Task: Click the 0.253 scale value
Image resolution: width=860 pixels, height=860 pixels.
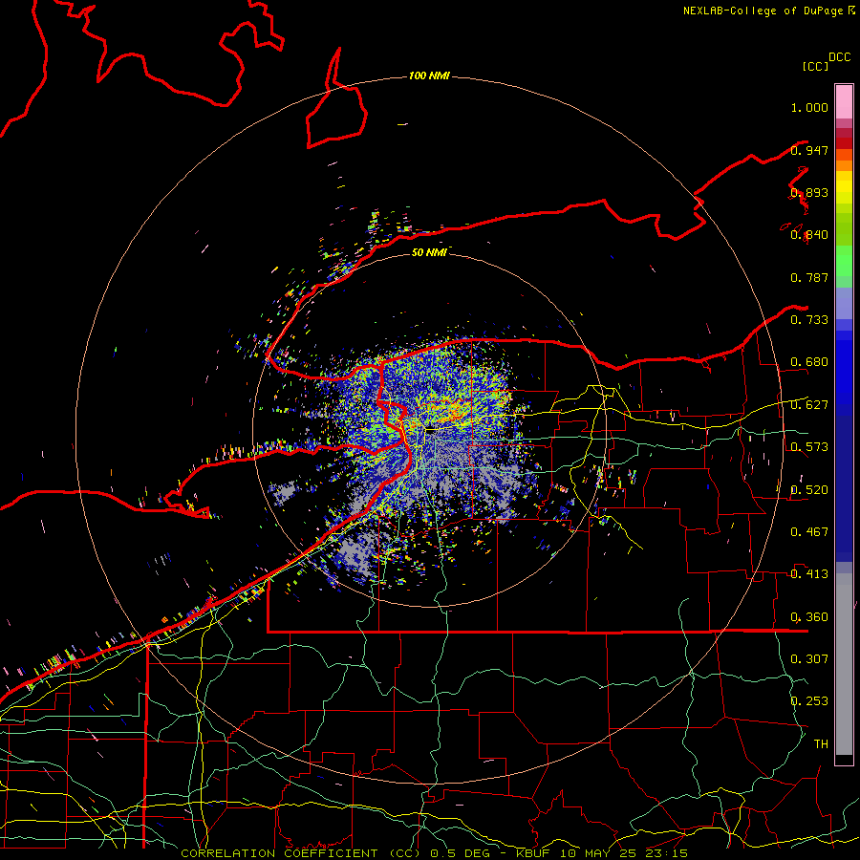Action: pos(809,701)
